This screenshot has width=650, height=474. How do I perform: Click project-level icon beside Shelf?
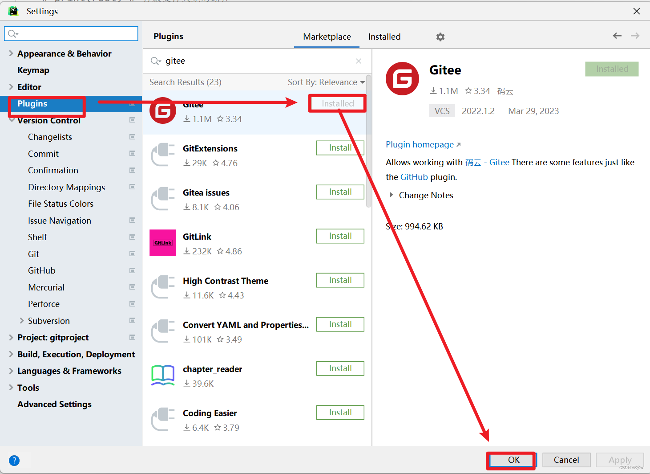coord(132,237)
